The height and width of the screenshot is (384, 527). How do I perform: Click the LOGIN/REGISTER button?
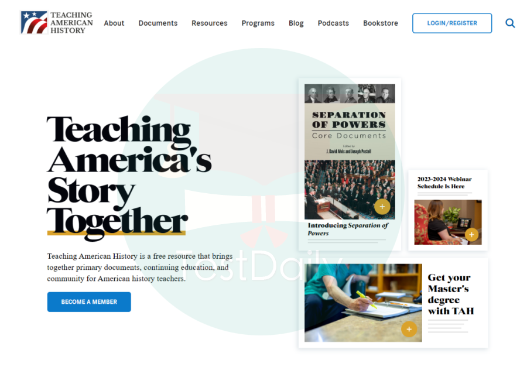pos(452,23)
